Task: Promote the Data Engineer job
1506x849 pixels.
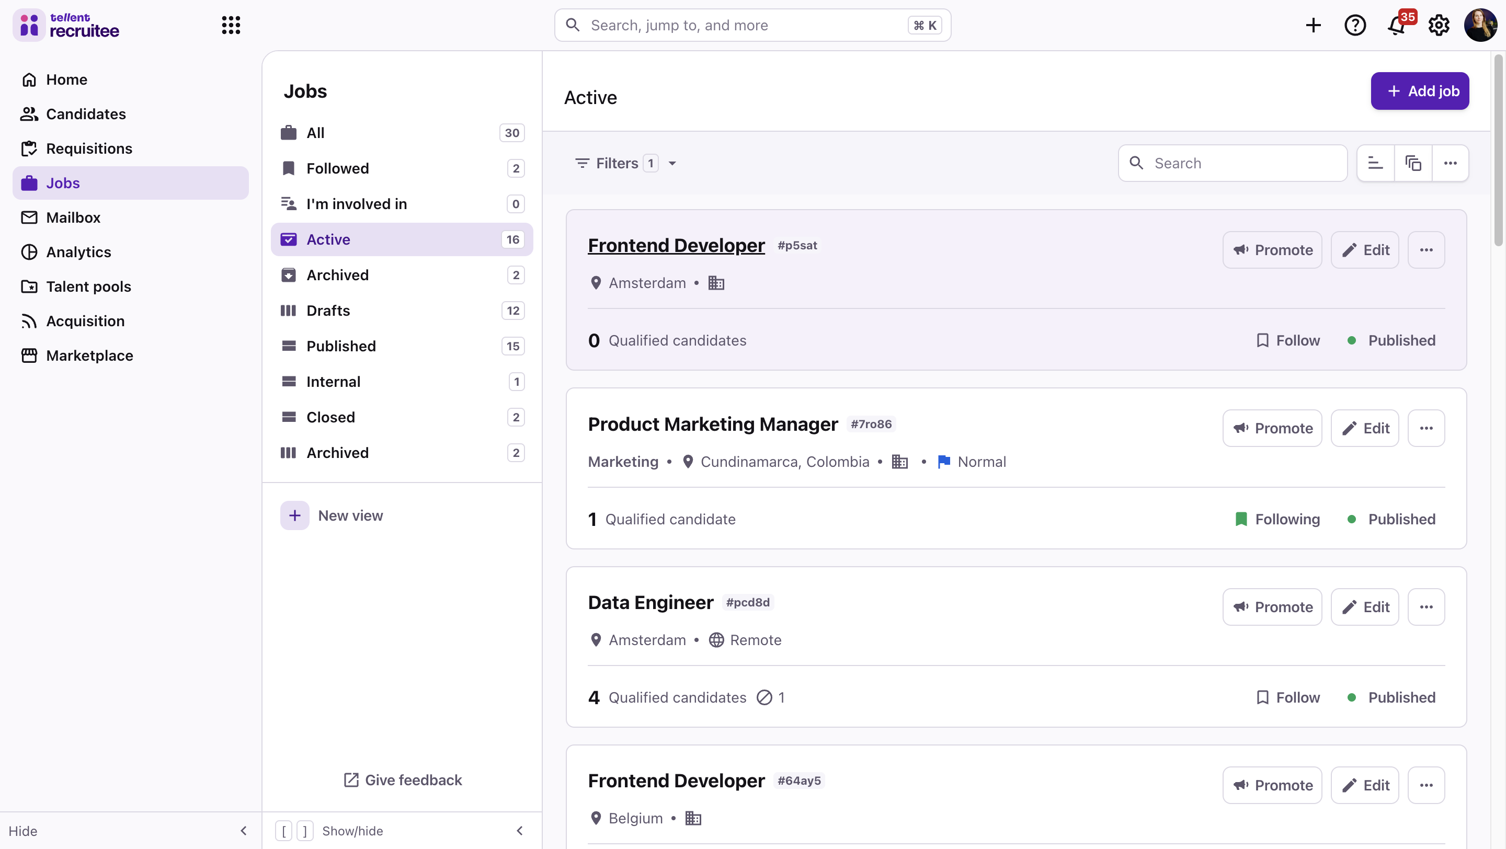Action: point(1272,606)
